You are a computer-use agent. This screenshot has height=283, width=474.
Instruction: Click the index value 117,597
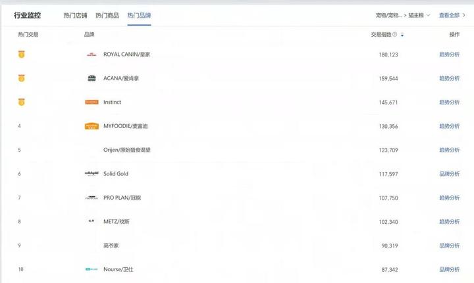[388, 174]
